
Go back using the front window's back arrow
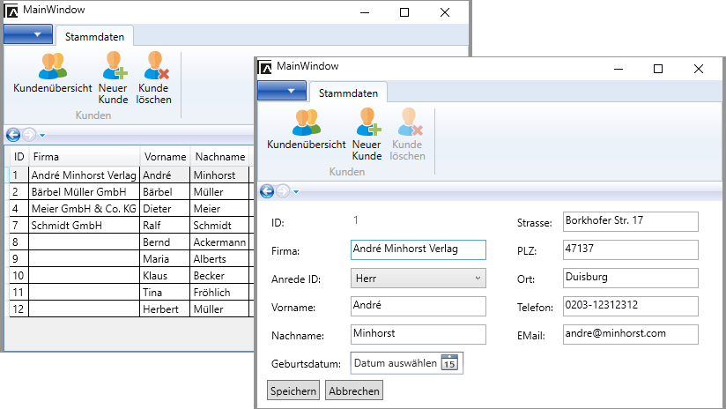click(x=267, y=191)
